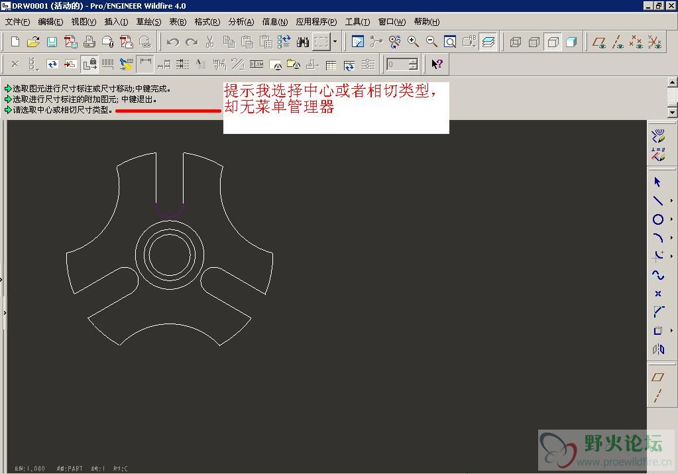Expand the Arc tool flyout arrow
This screenshot has height=474, width=678.
[671, 238]
